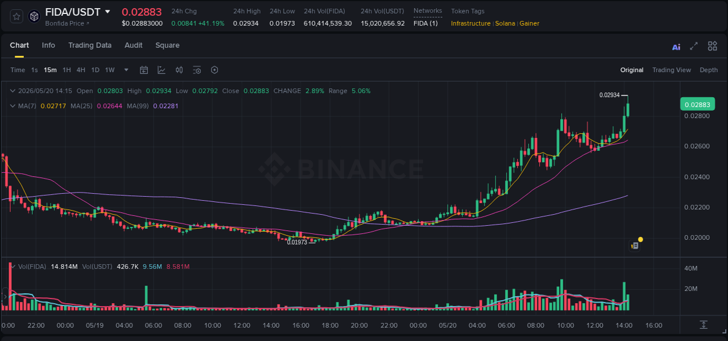
Task: Switch to the Chart tab
Action: [19, 45]
